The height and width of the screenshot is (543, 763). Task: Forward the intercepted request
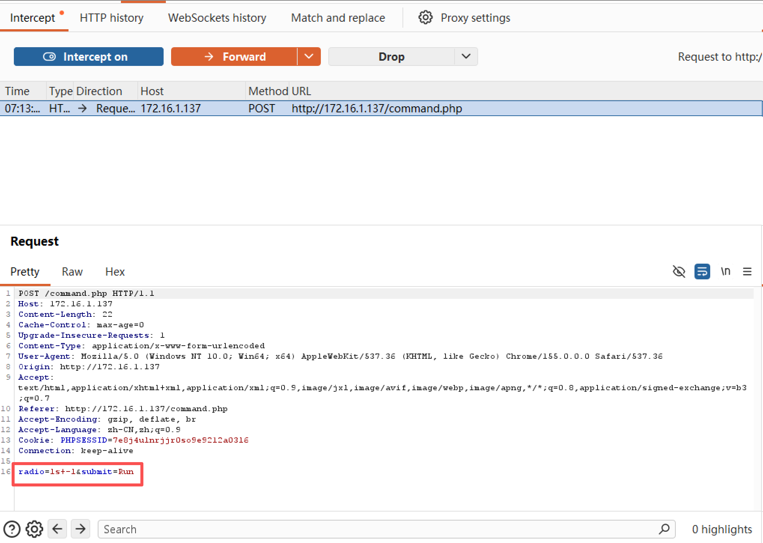(x=234, y=57)
